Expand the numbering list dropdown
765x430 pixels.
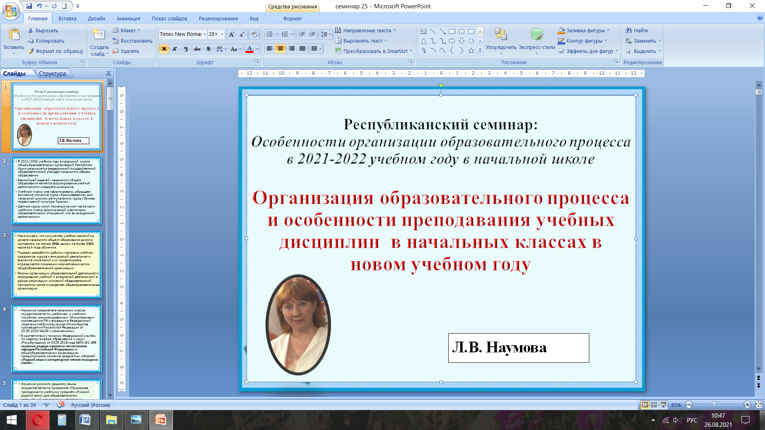point(292,35)
